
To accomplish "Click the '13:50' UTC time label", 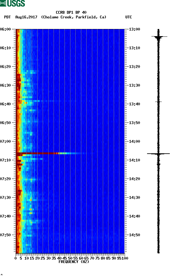I will 134,123.
